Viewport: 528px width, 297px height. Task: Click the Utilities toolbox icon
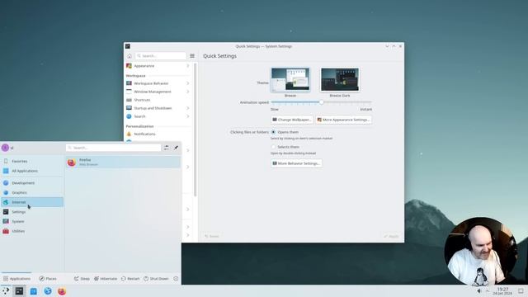pyautogui.click(x=6, y=231)
